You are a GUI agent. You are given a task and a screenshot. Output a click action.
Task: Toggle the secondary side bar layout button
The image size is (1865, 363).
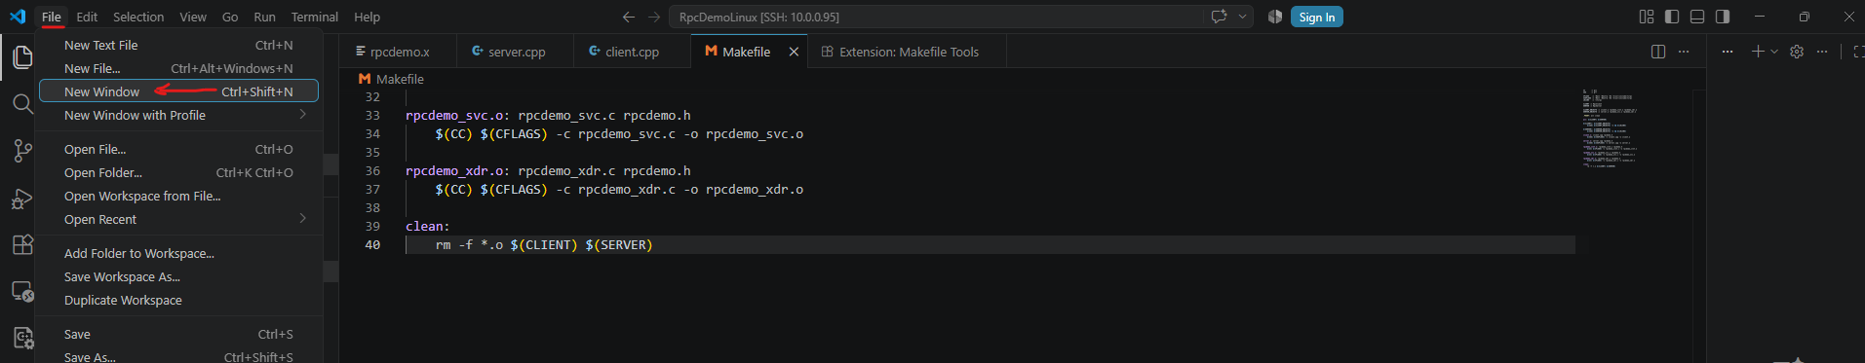point(1723,17)
